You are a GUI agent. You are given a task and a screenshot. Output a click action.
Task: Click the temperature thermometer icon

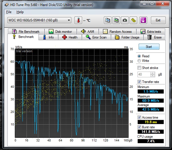(78, 20)
